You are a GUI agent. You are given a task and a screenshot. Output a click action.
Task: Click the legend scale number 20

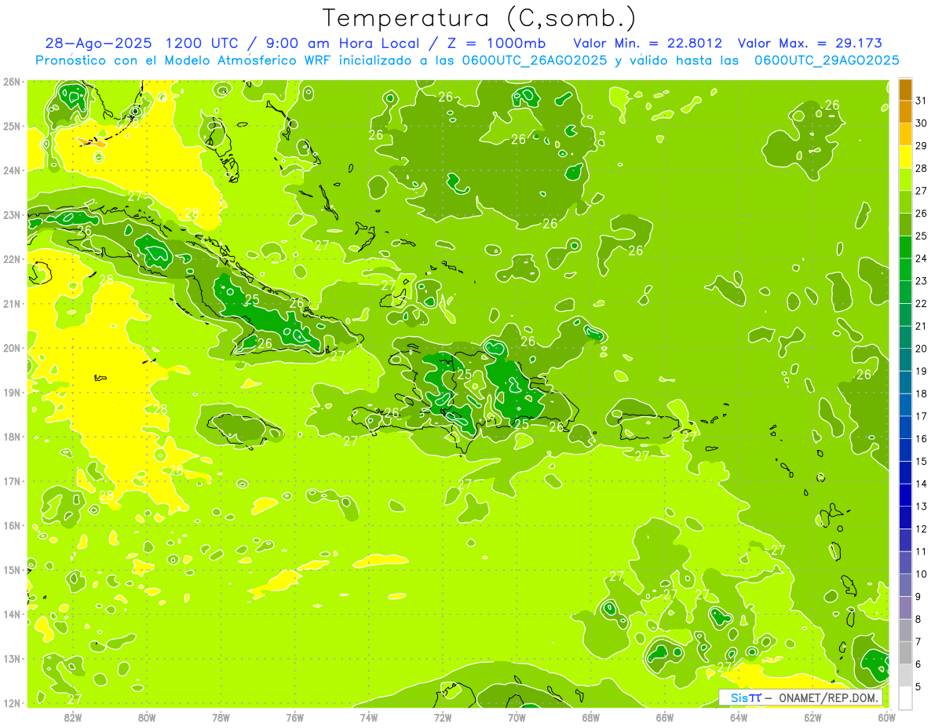[x=921, y=349]
